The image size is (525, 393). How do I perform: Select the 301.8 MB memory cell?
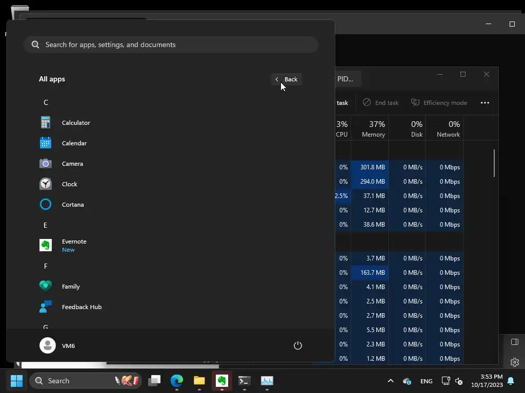click(x=370, y=167)
